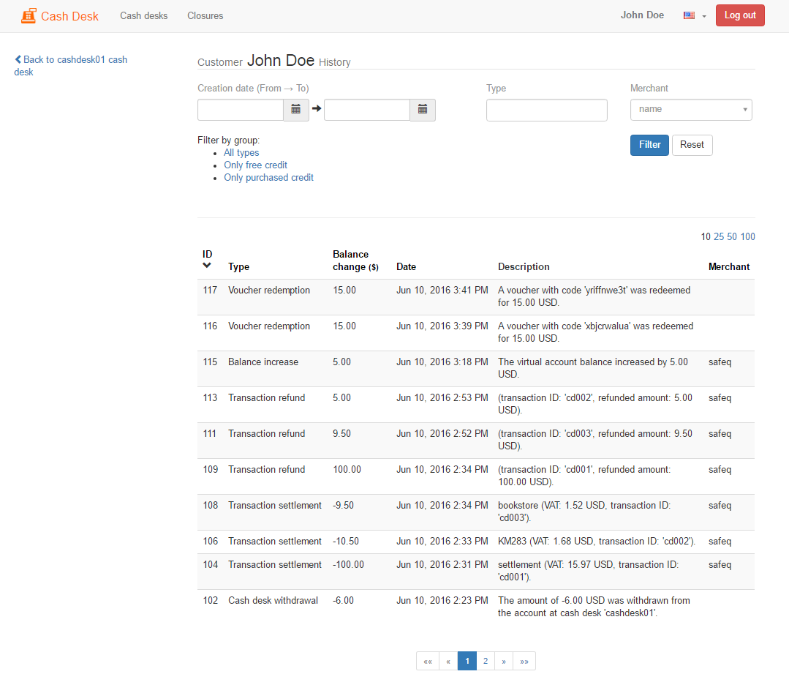
Task: Go to next page of results
Action: point(503,661)
